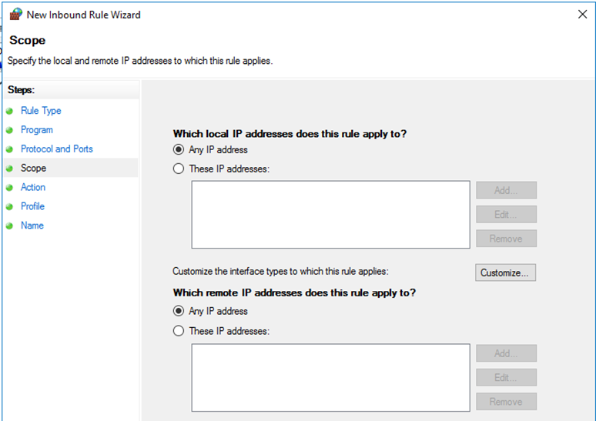Click the firewall wizard icon in title bar

[16, 15]
